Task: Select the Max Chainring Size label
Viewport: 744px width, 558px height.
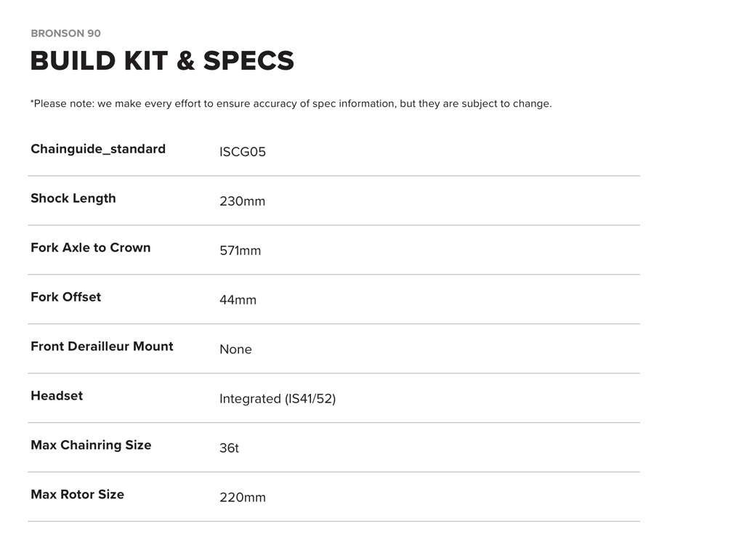Action: pos(91,445)
